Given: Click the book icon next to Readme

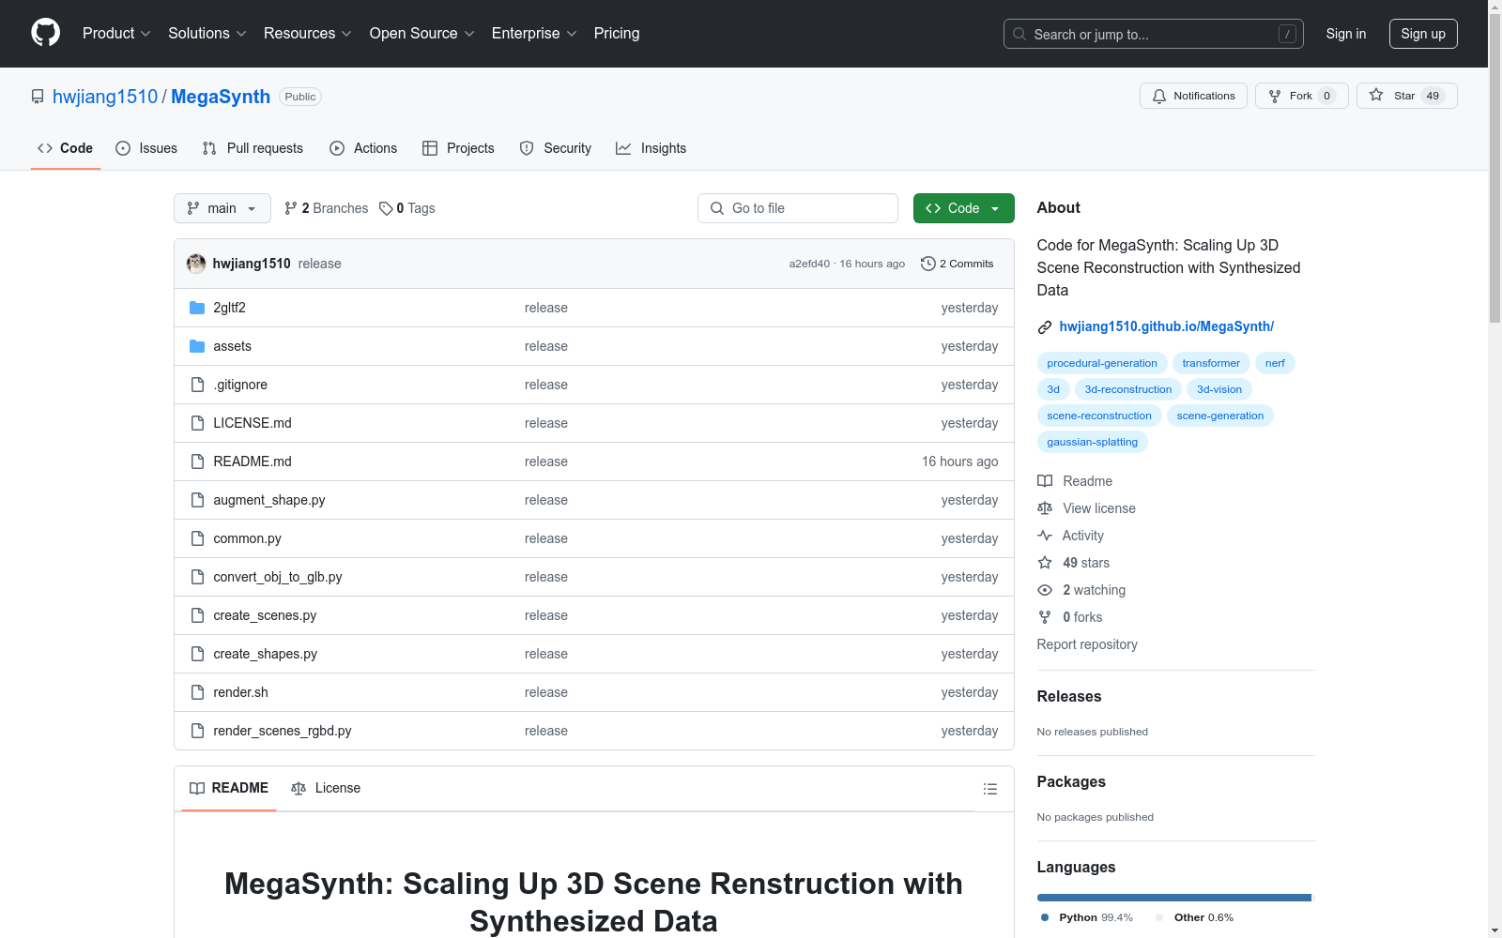Looking at the screenshot, I should coord(1045,481).
